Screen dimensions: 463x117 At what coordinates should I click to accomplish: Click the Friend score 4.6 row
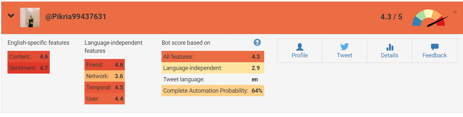click(x=105, y=65)
